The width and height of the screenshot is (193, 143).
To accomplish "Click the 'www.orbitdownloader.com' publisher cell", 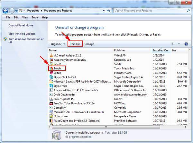I will coord(131,94).
